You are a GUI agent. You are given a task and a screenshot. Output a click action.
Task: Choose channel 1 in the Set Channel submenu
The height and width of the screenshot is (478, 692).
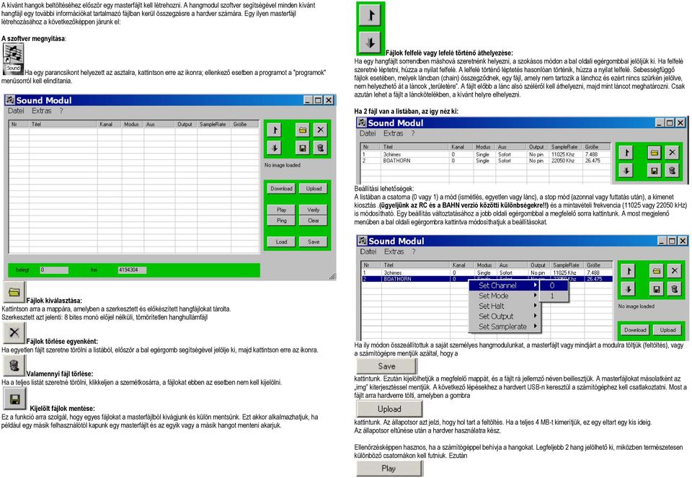point(554,296)
